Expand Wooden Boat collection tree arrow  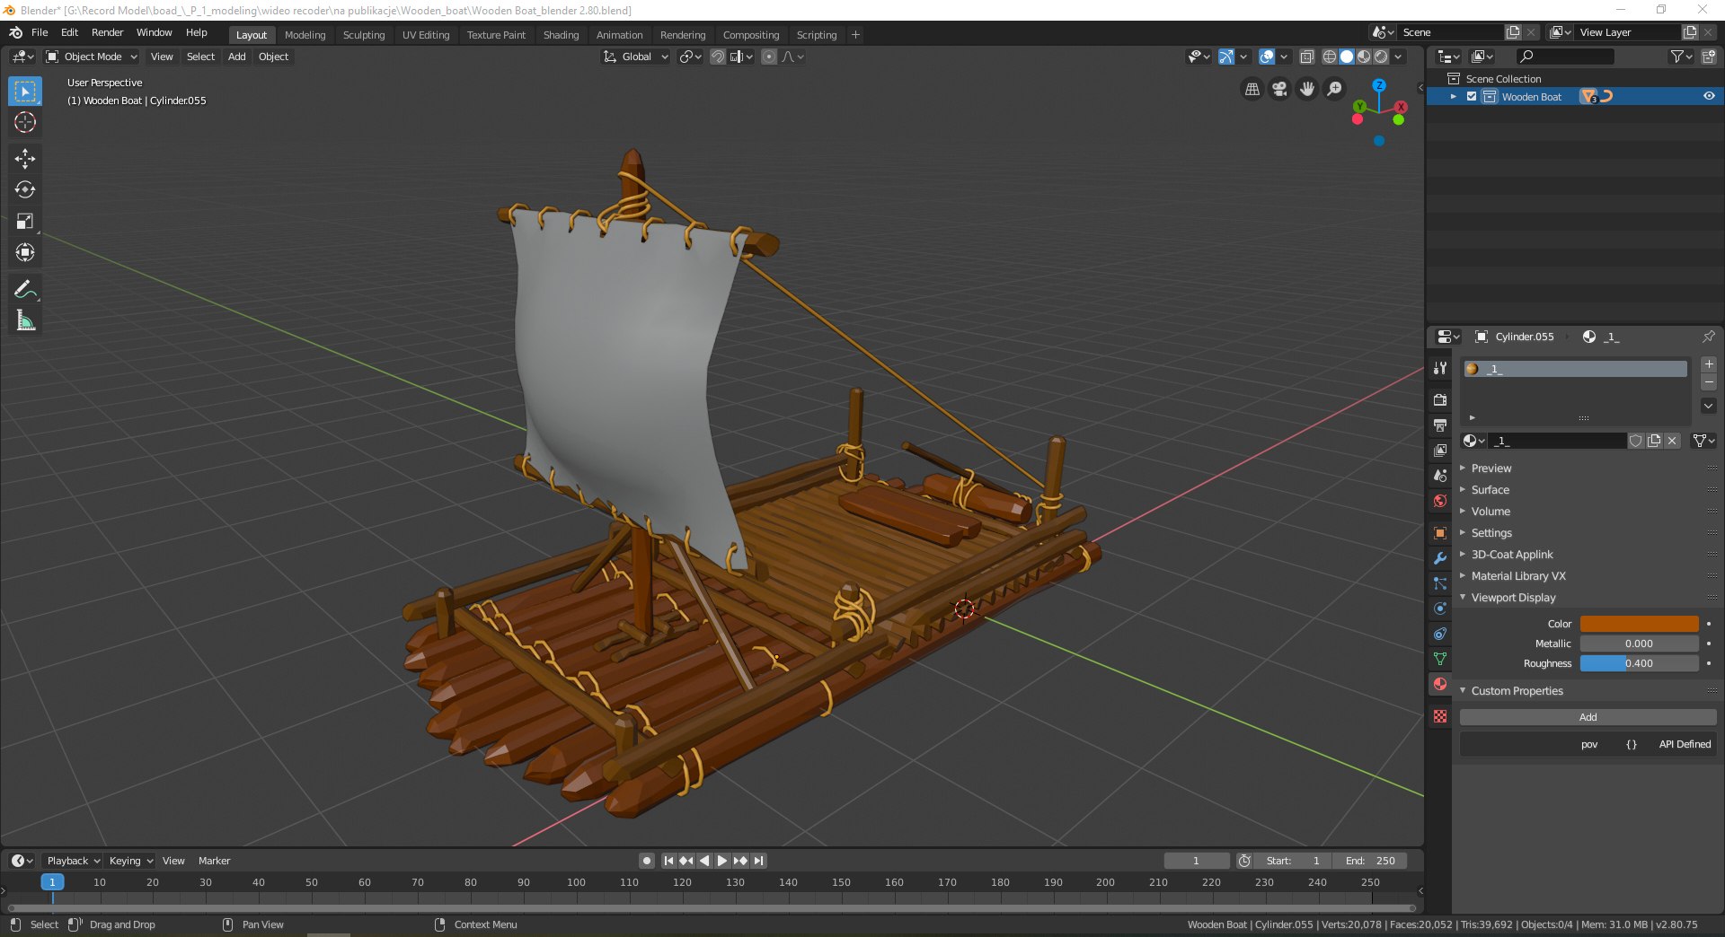coord(1454,97)
